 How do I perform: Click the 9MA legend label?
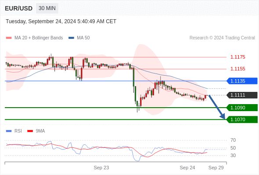click(40, 131)
